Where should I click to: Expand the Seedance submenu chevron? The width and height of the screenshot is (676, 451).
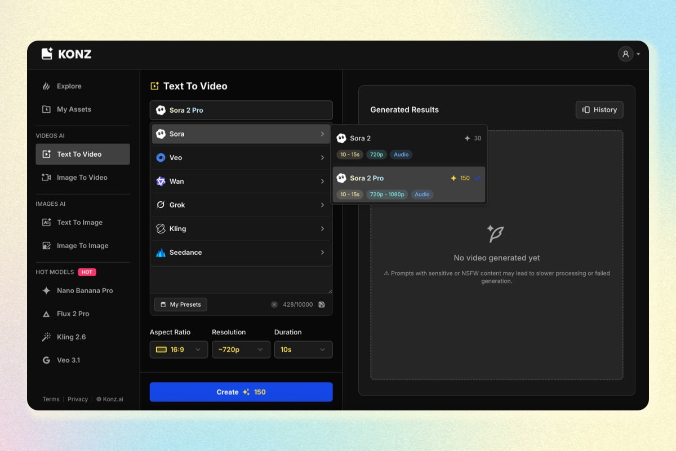pos(322,253)
